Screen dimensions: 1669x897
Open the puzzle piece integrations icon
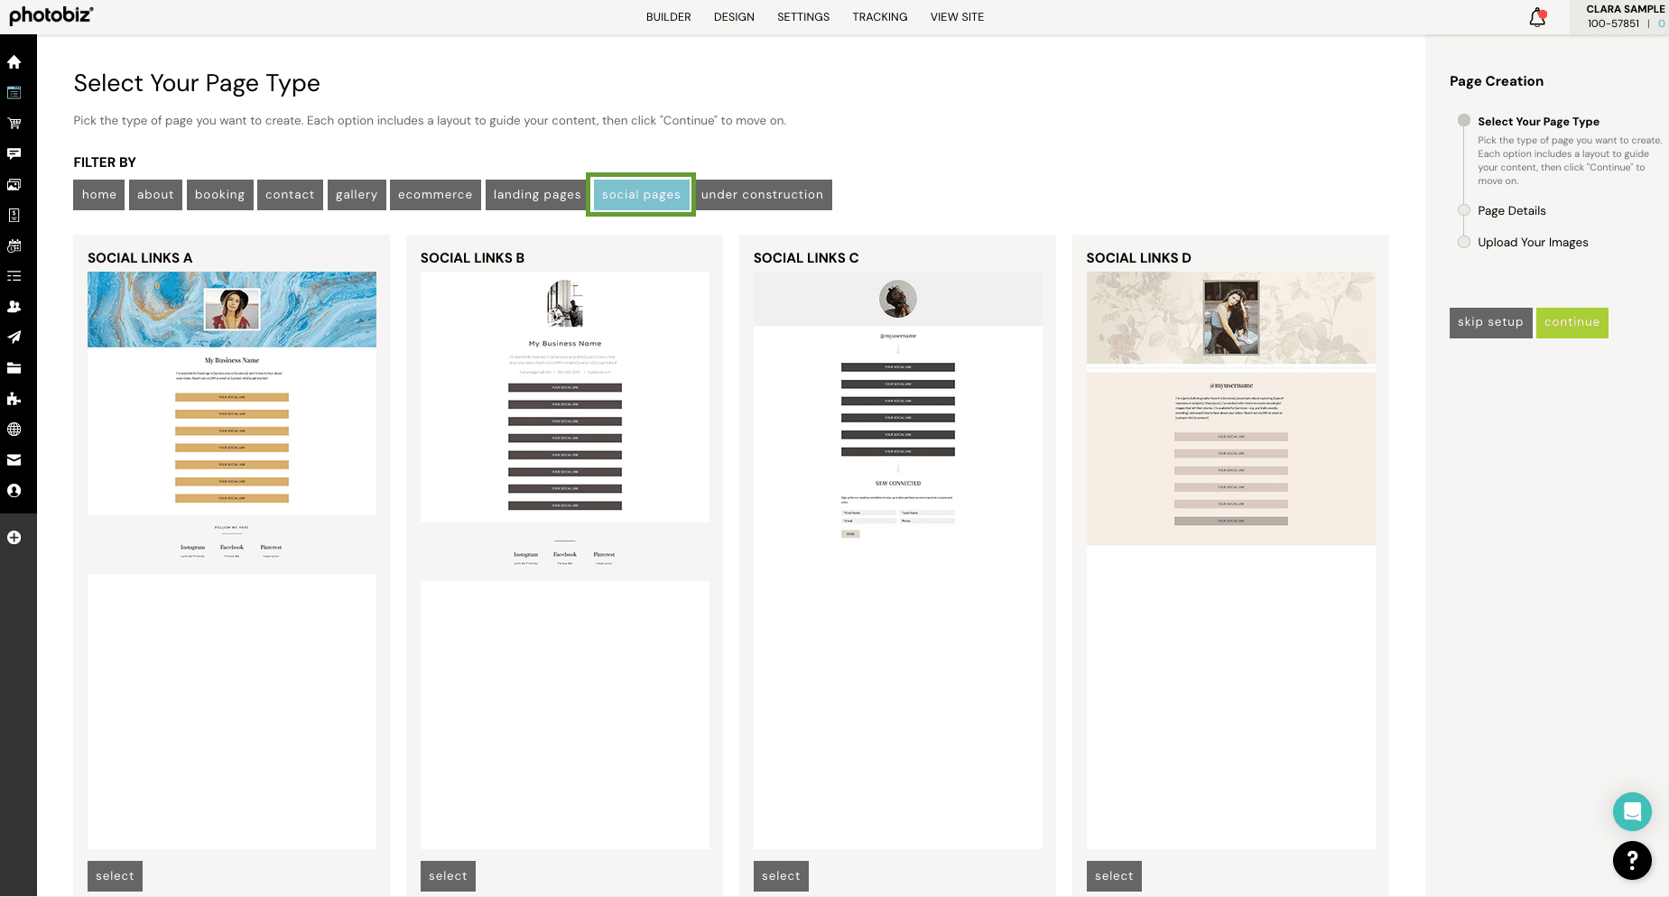point(14,399)
